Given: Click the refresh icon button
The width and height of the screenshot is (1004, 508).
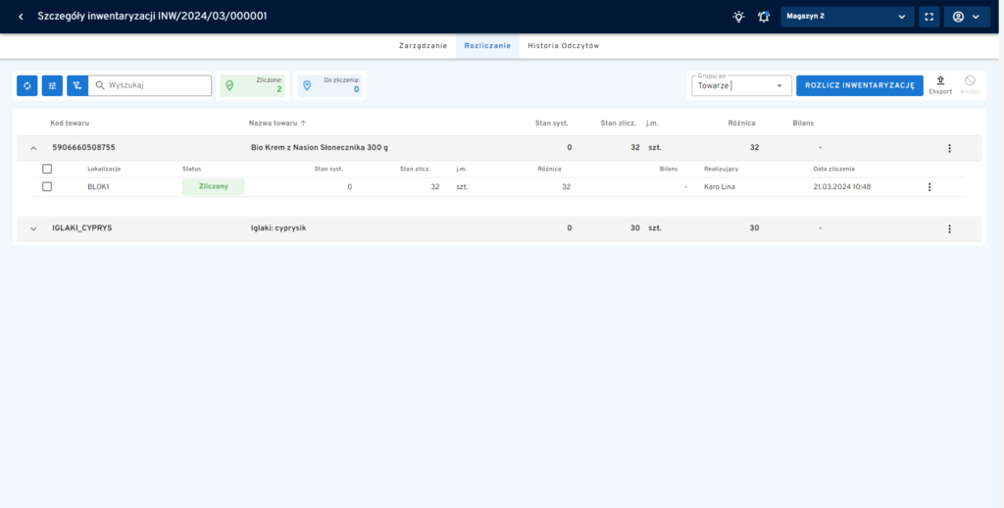Looking at the screenshot, I should (x=27, y=86).
